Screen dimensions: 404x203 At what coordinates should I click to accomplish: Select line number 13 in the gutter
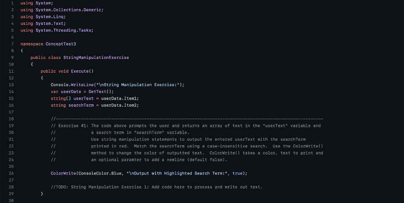(11, 85)
